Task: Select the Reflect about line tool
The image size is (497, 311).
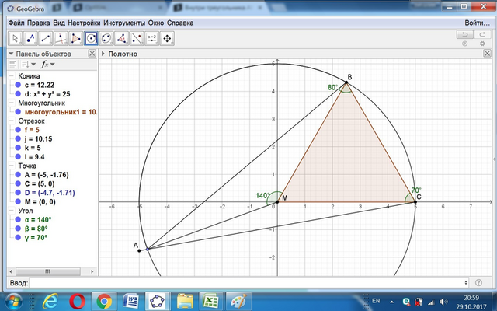Action: point(137,38)
